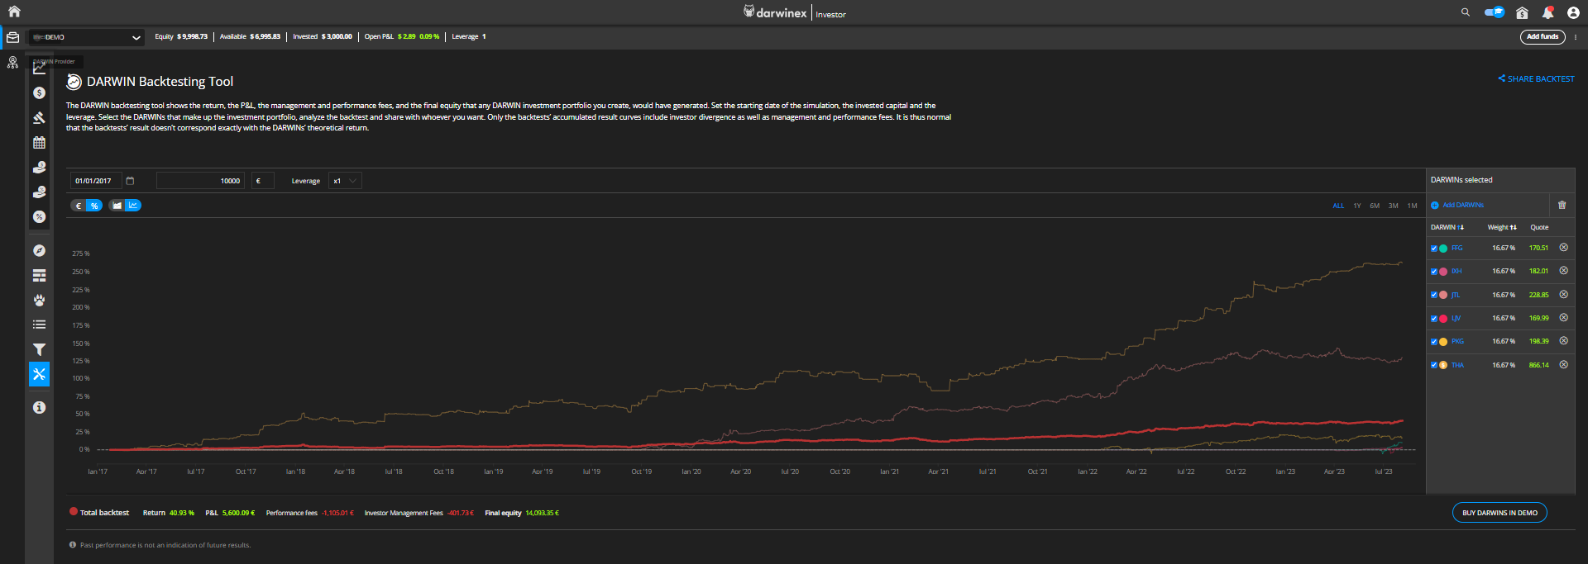Open the FFG DARWIN link
Image resolution: width=1588 pixels, height=564 pixels.
1456,249
